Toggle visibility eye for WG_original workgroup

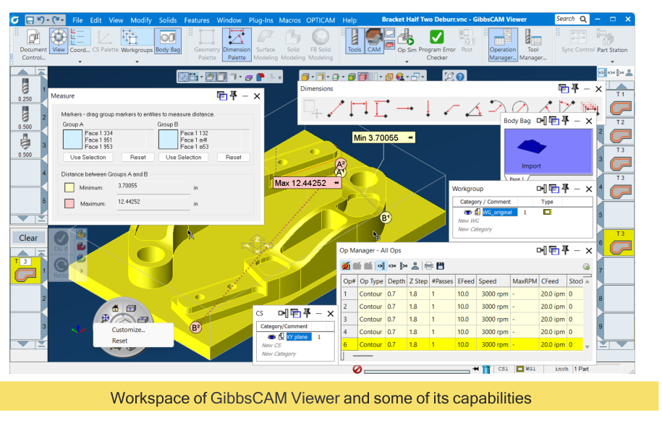point(468,213)
